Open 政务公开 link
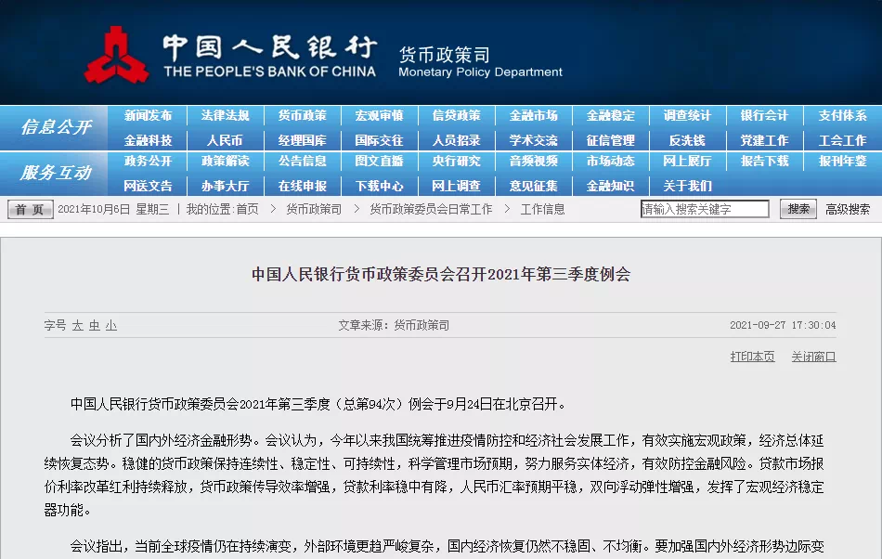882x559 pixels. 148,161
